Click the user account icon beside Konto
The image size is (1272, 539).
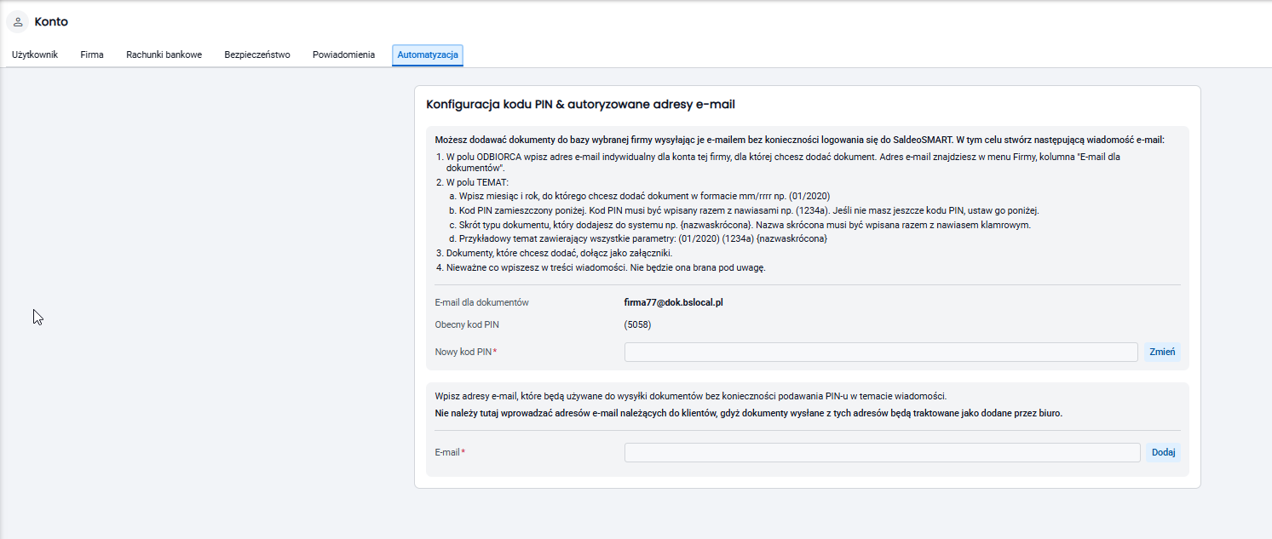[17, 21]
